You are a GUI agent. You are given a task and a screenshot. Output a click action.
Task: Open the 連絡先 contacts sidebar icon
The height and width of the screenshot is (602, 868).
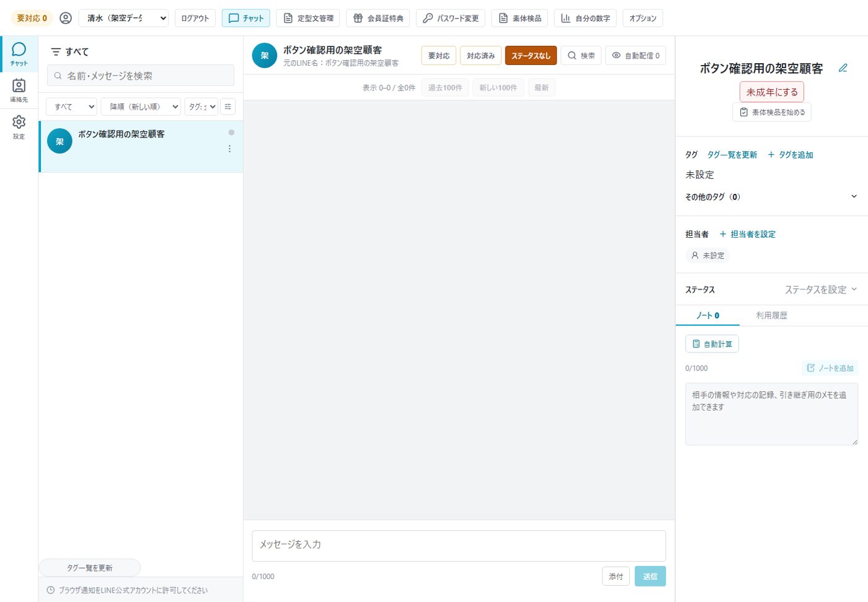[19, 90]
